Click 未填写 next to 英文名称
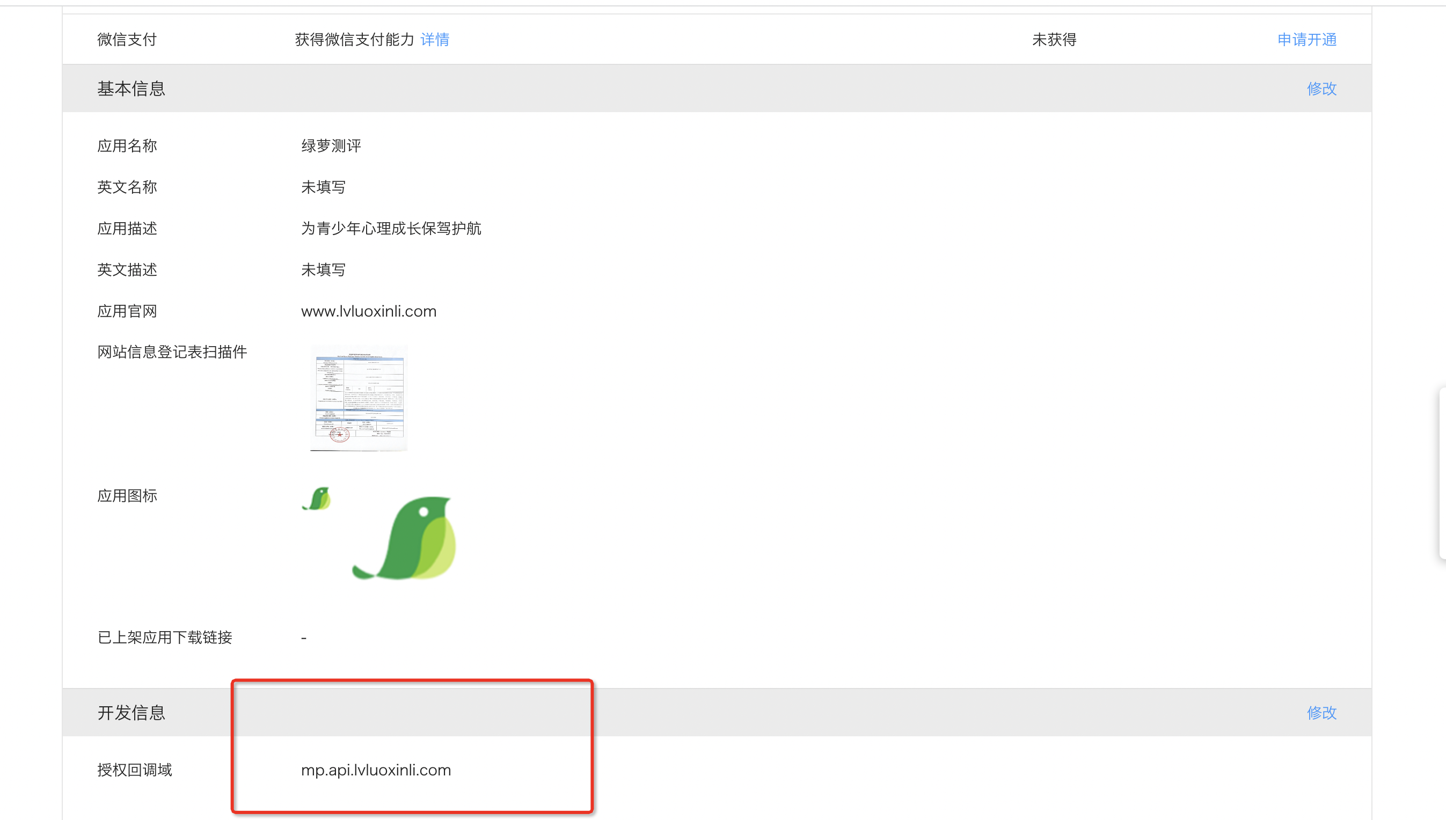 coord(323,187)
